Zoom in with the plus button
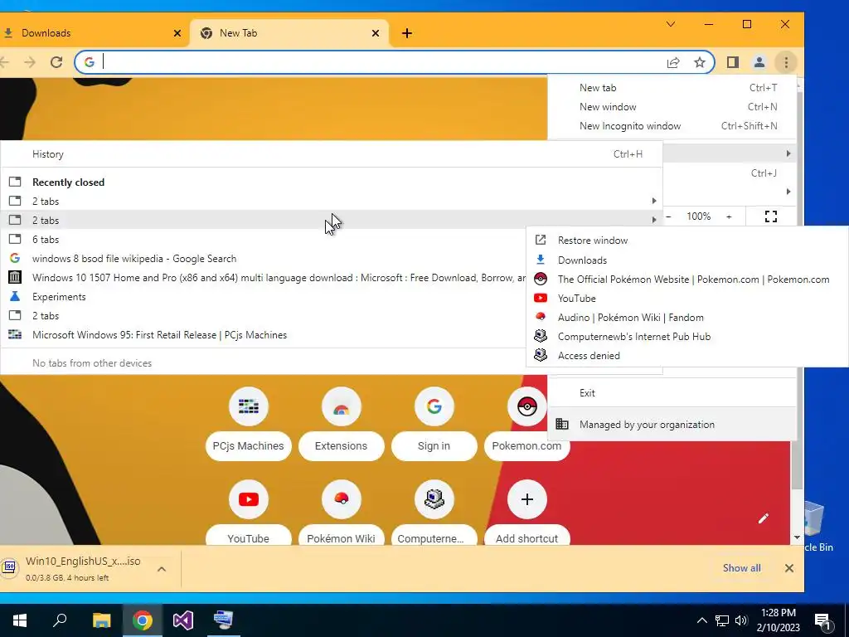849x637 pixels. click(x=729, y=216)
